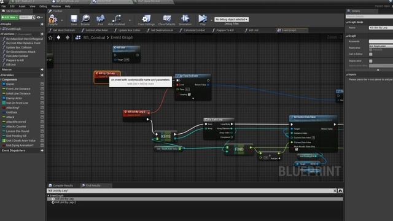The image size is (393, 221).
Task: Navigate back with the left arrow
Action: (x=58, y=37)
